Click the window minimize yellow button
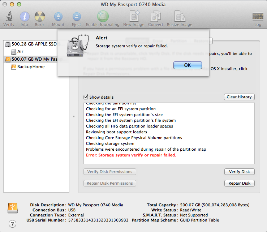The width and height of the screenshot is (267, 232). point(12,4)
